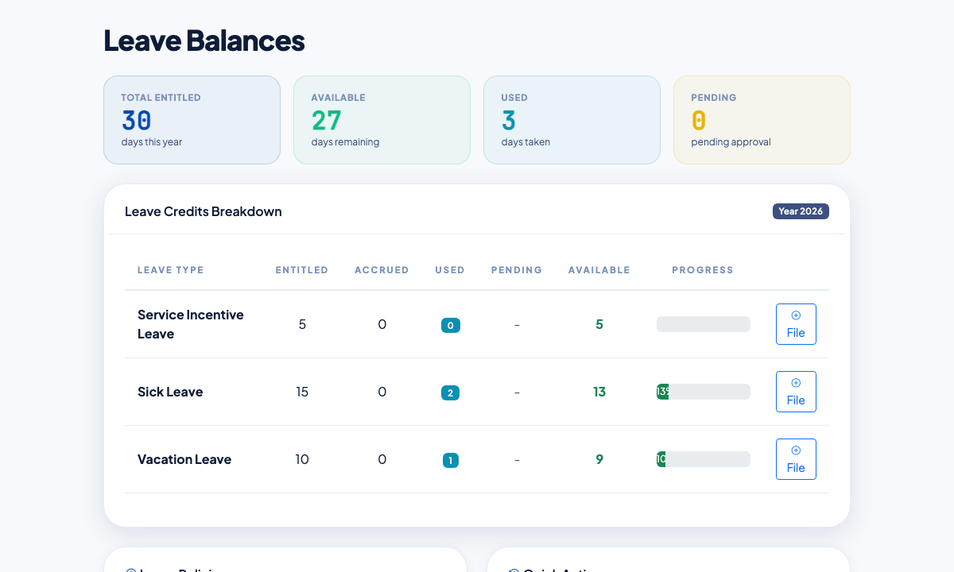This screenshot has height=572, width=954.
Task: Select the Sick Leave row name
Action: [170, 392]
